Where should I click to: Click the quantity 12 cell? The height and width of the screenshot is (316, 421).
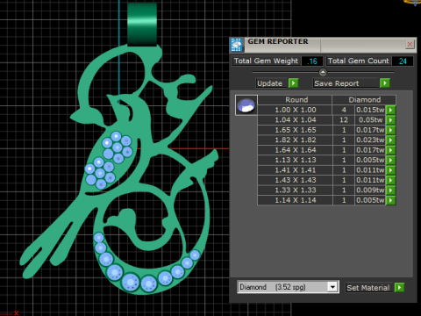(x=344, y=120)
